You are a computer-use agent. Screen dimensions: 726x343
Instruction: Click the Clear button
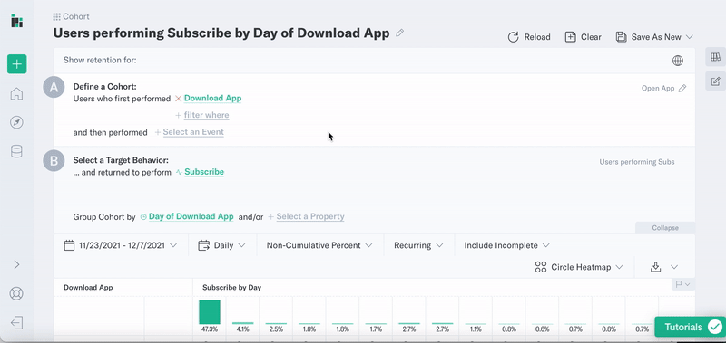583,37
